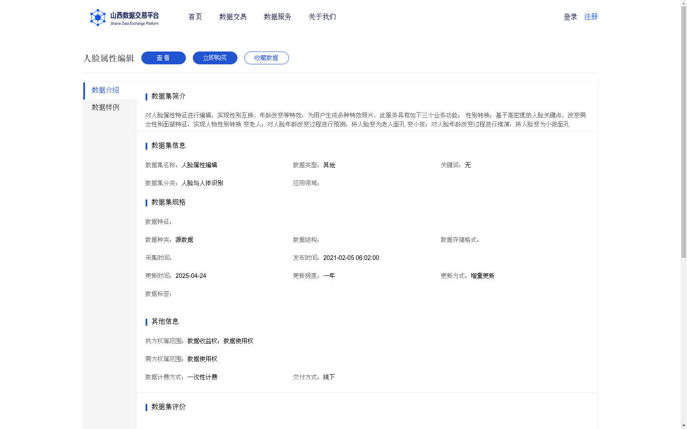Click the 2025-04-24 update time value

click(x=191, y=275)
